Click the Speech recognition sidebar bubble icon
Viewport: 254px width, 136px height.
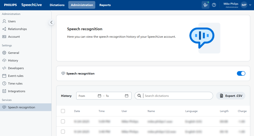(4, 107)
